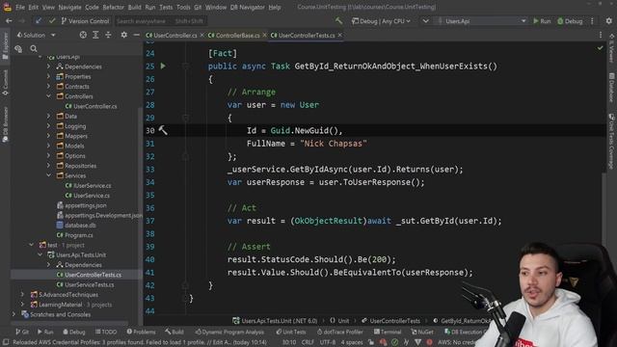Open the dotTrace Profiler tool window
617x347 pixels.
click(x=340, y=332)
